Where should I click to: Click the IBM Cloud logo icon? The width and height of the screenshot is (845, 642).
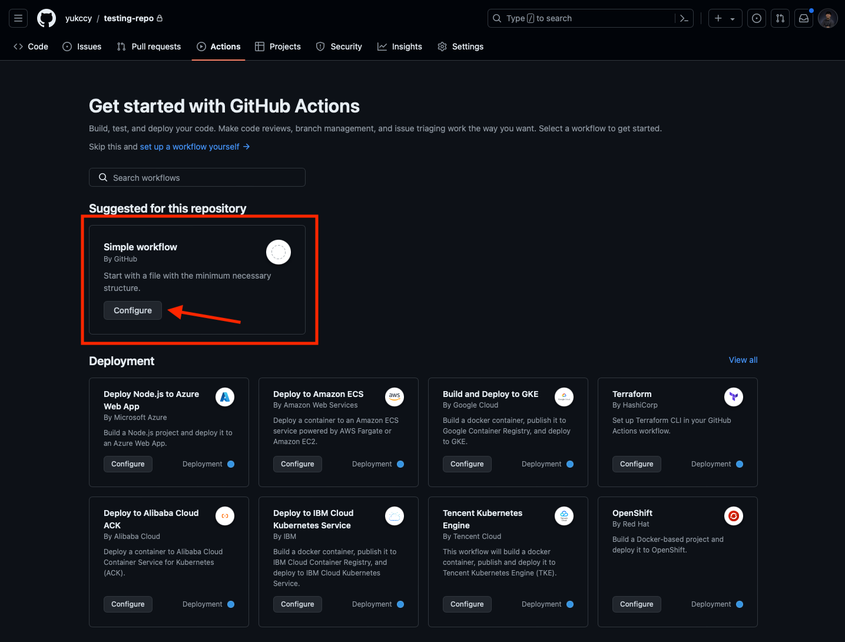(395, 516)
